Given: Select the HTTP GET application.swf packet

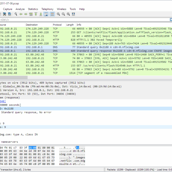Looking at the screenshot, I should (86, 32).
